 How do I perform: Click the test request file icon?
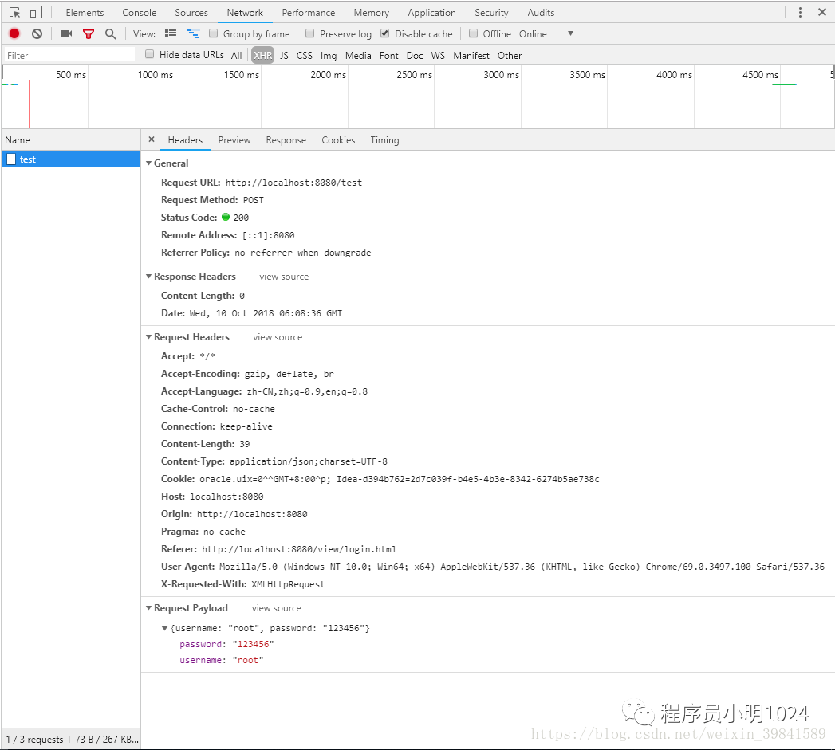click(x=11, y=159)
